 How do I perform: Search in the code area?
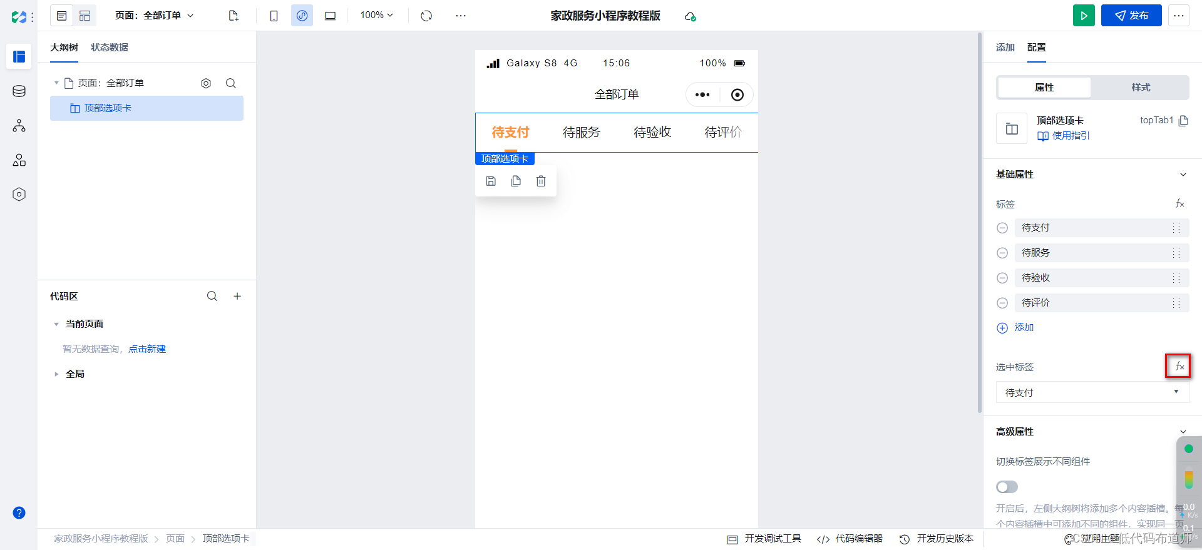212,296
